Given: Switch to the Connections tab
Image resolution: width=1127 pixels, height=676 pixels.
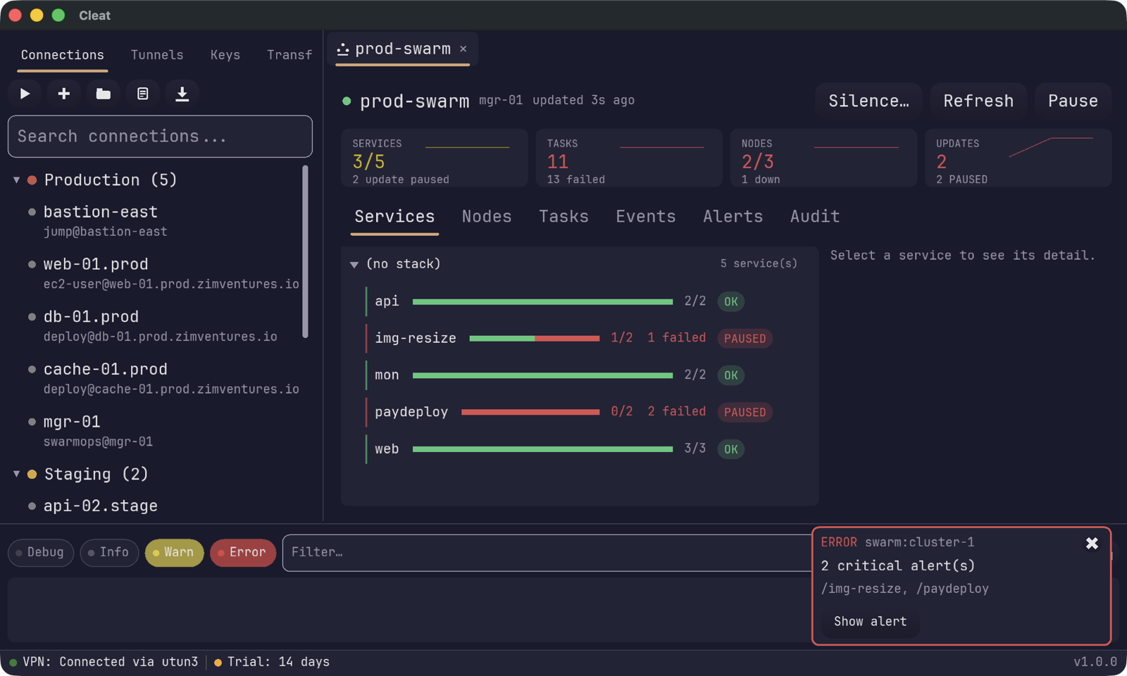Looking at the screenshot, I should click(x=63, y=55).
